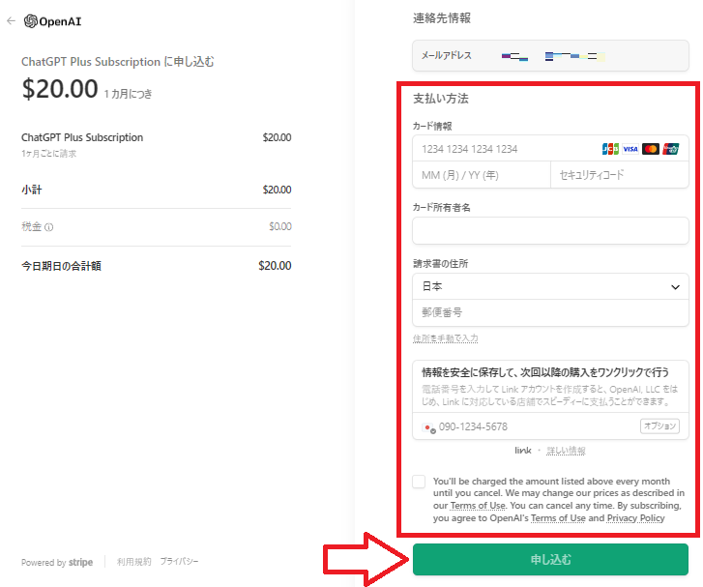Viewport: 703px width, 587px height.
Task: Click the back arrow beside OpenAI logo
Action: coord(12,20)
